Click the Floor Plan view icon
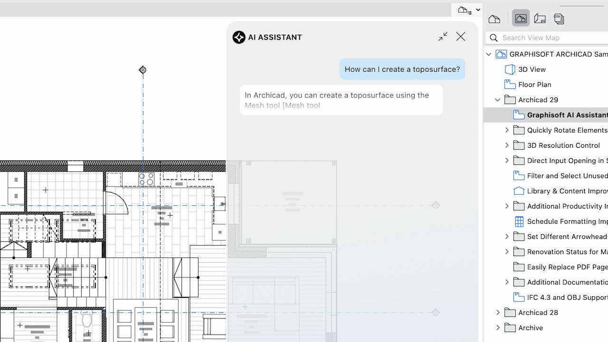Viewport: 608px width, 342px height. pyautogui.click(x=510, y=85)
